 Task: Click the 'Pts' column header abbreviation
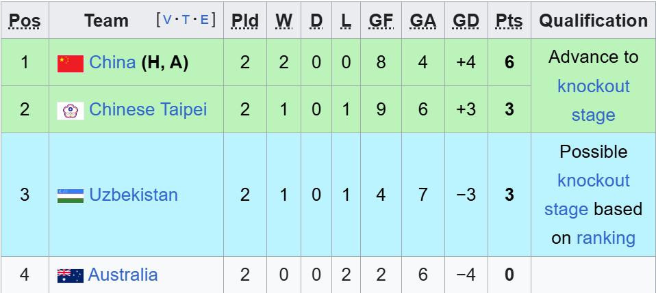pos(509,21)
